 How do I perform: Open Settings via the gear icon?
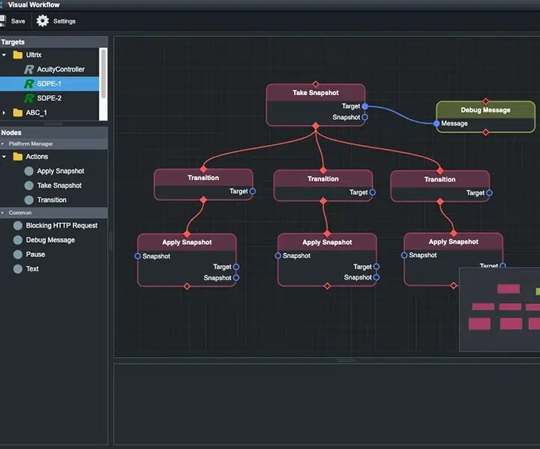click(x=43, y=21)
